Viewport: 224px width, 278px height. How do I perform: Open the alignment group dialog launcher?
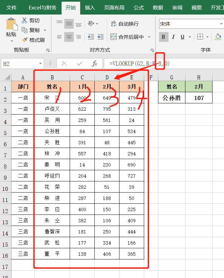pyautogui.click(x=152, y=50)
